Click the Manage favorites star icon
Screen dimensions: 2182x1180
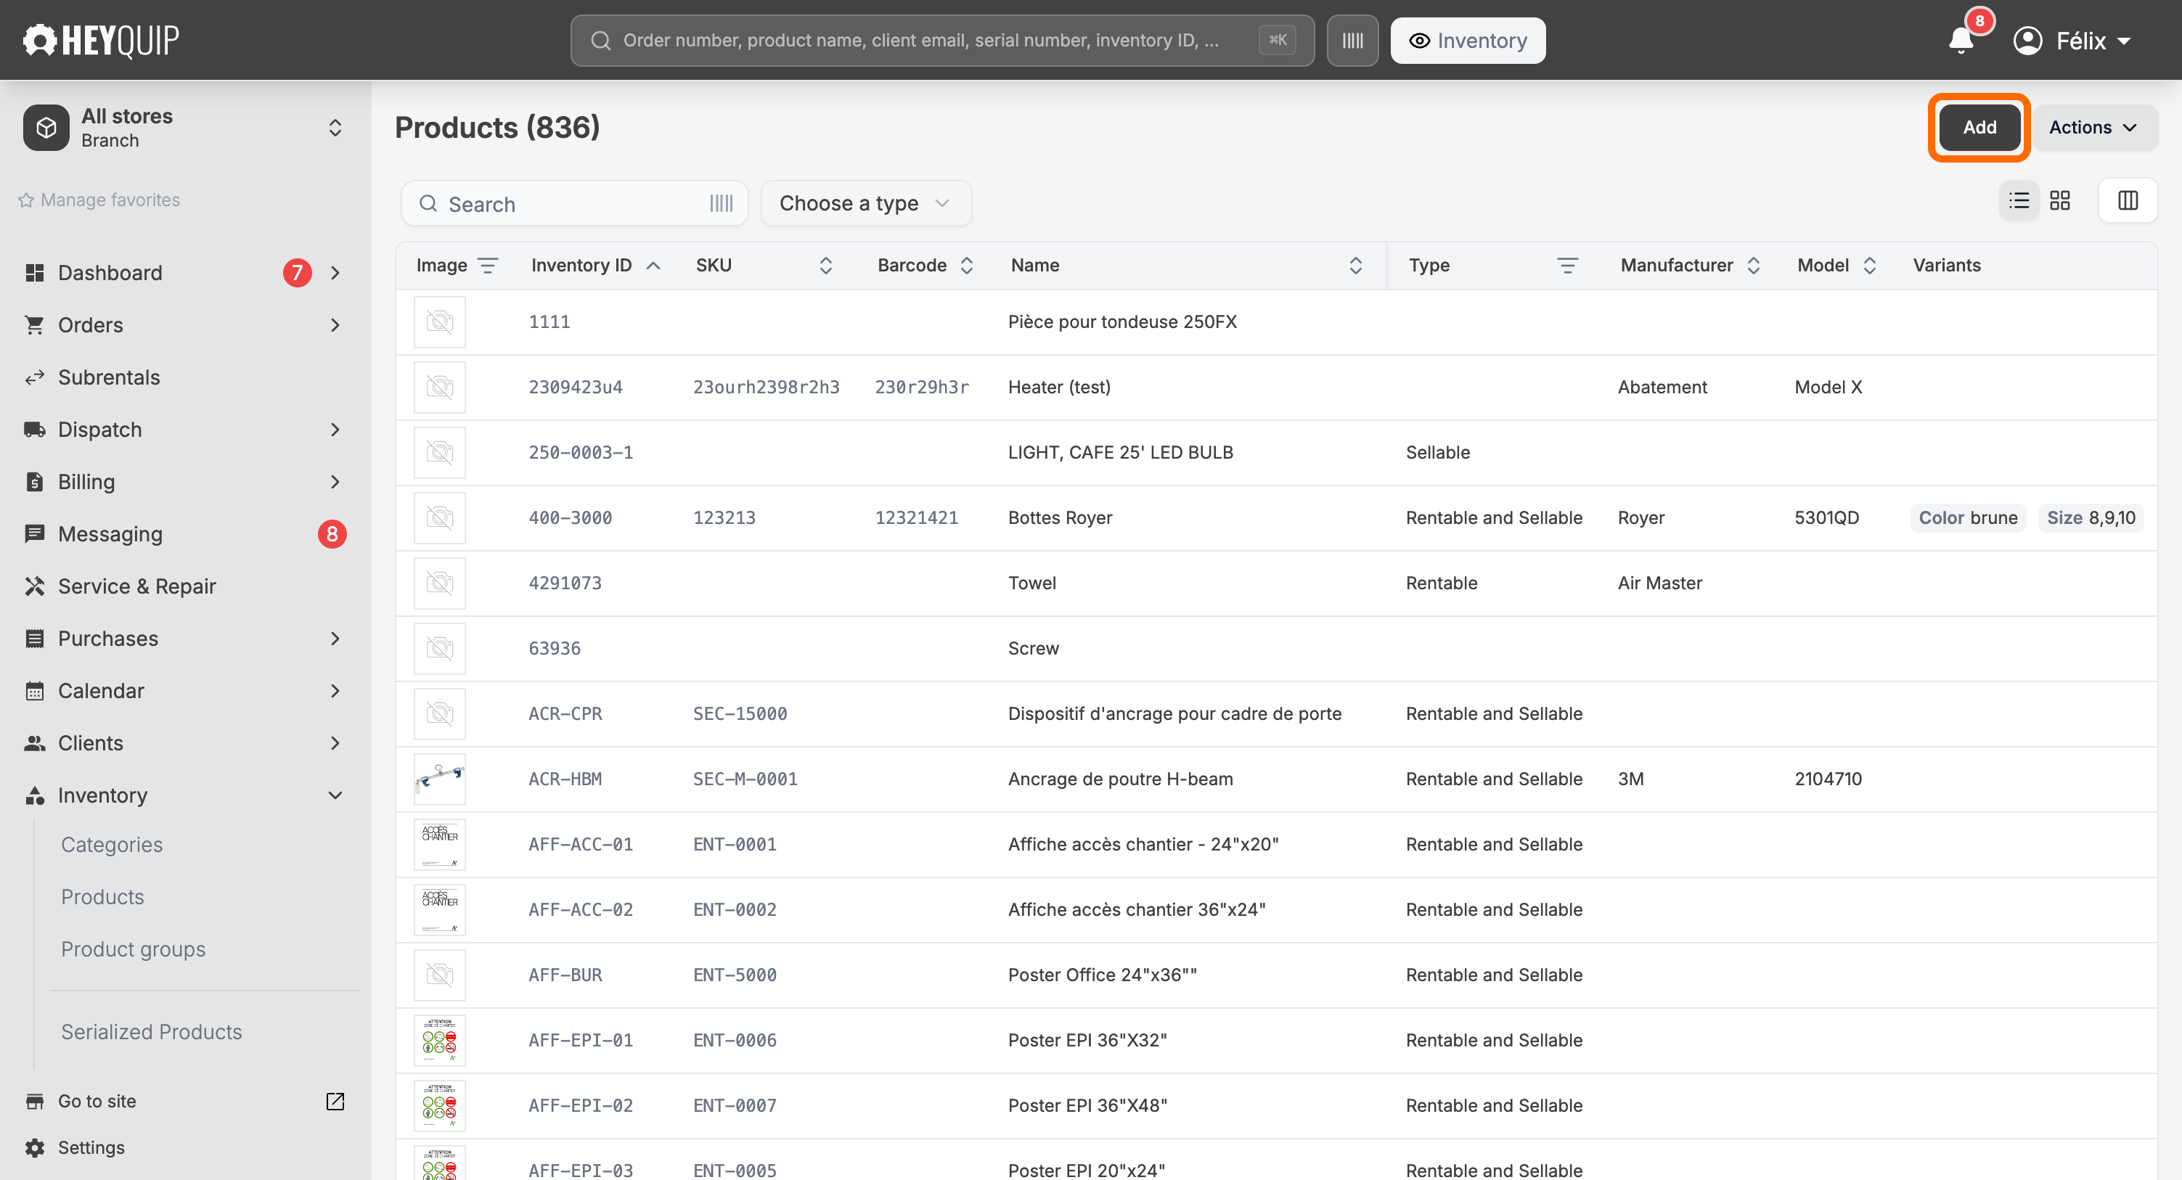(26, 200)
